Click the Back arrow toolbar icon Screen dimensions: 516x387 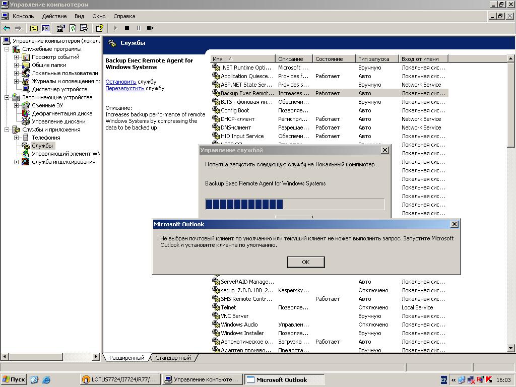(7, 28)
